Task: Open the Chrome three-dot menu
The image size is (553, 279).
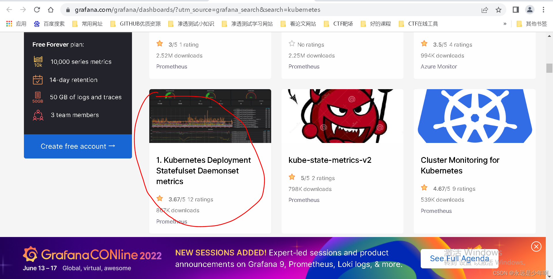Action: point(543,10)
